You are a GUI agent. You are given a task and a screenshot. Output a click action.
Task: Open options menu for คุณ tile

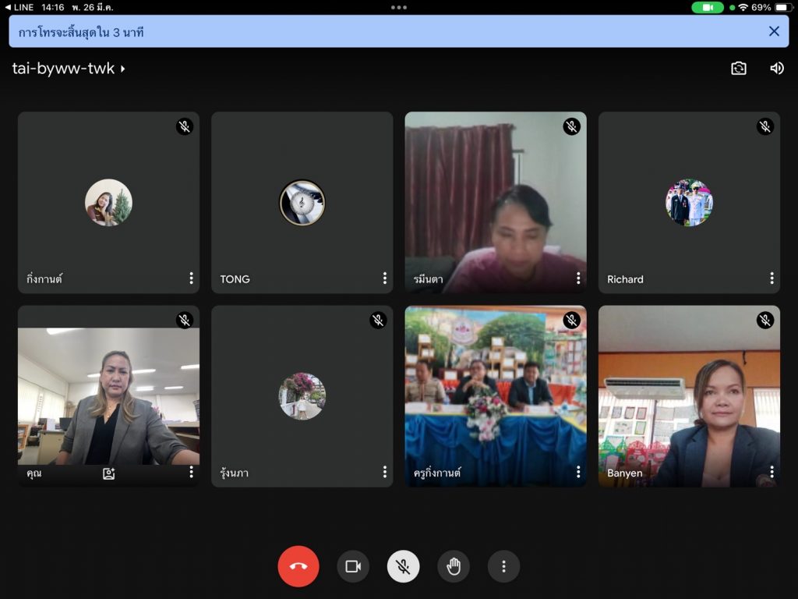point(191,472)
